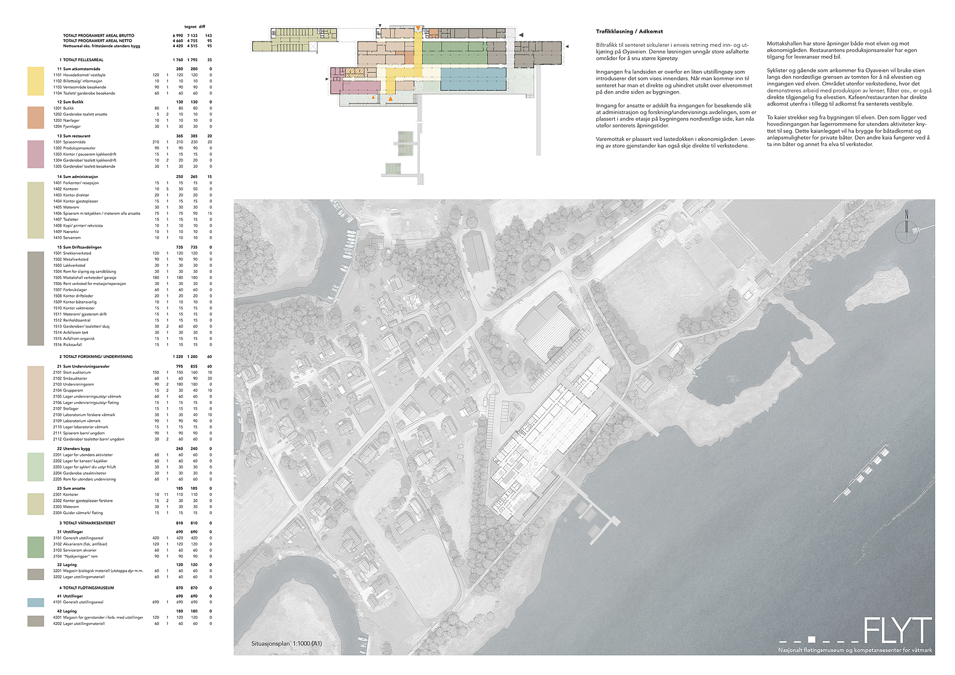Click the '2109 Laboratorium våtmark' row
Viewport: 955px width, 675px height.
click(132, 421)
